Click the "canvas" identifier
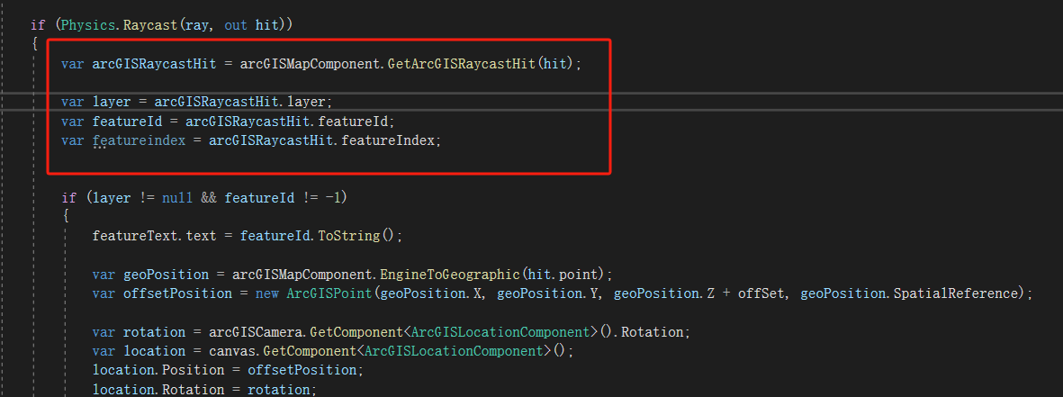 (232, 351)
